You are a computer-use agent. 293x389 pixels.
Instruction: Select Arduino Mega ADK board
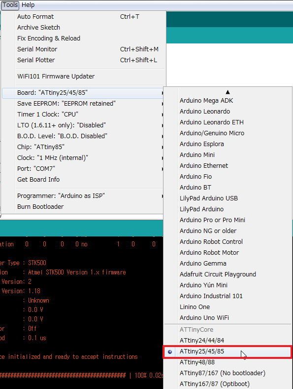click(228, 101)
